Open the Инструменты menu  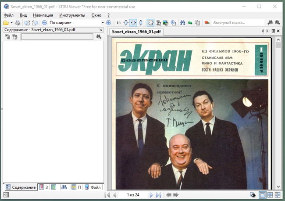[x=72, y=15]
